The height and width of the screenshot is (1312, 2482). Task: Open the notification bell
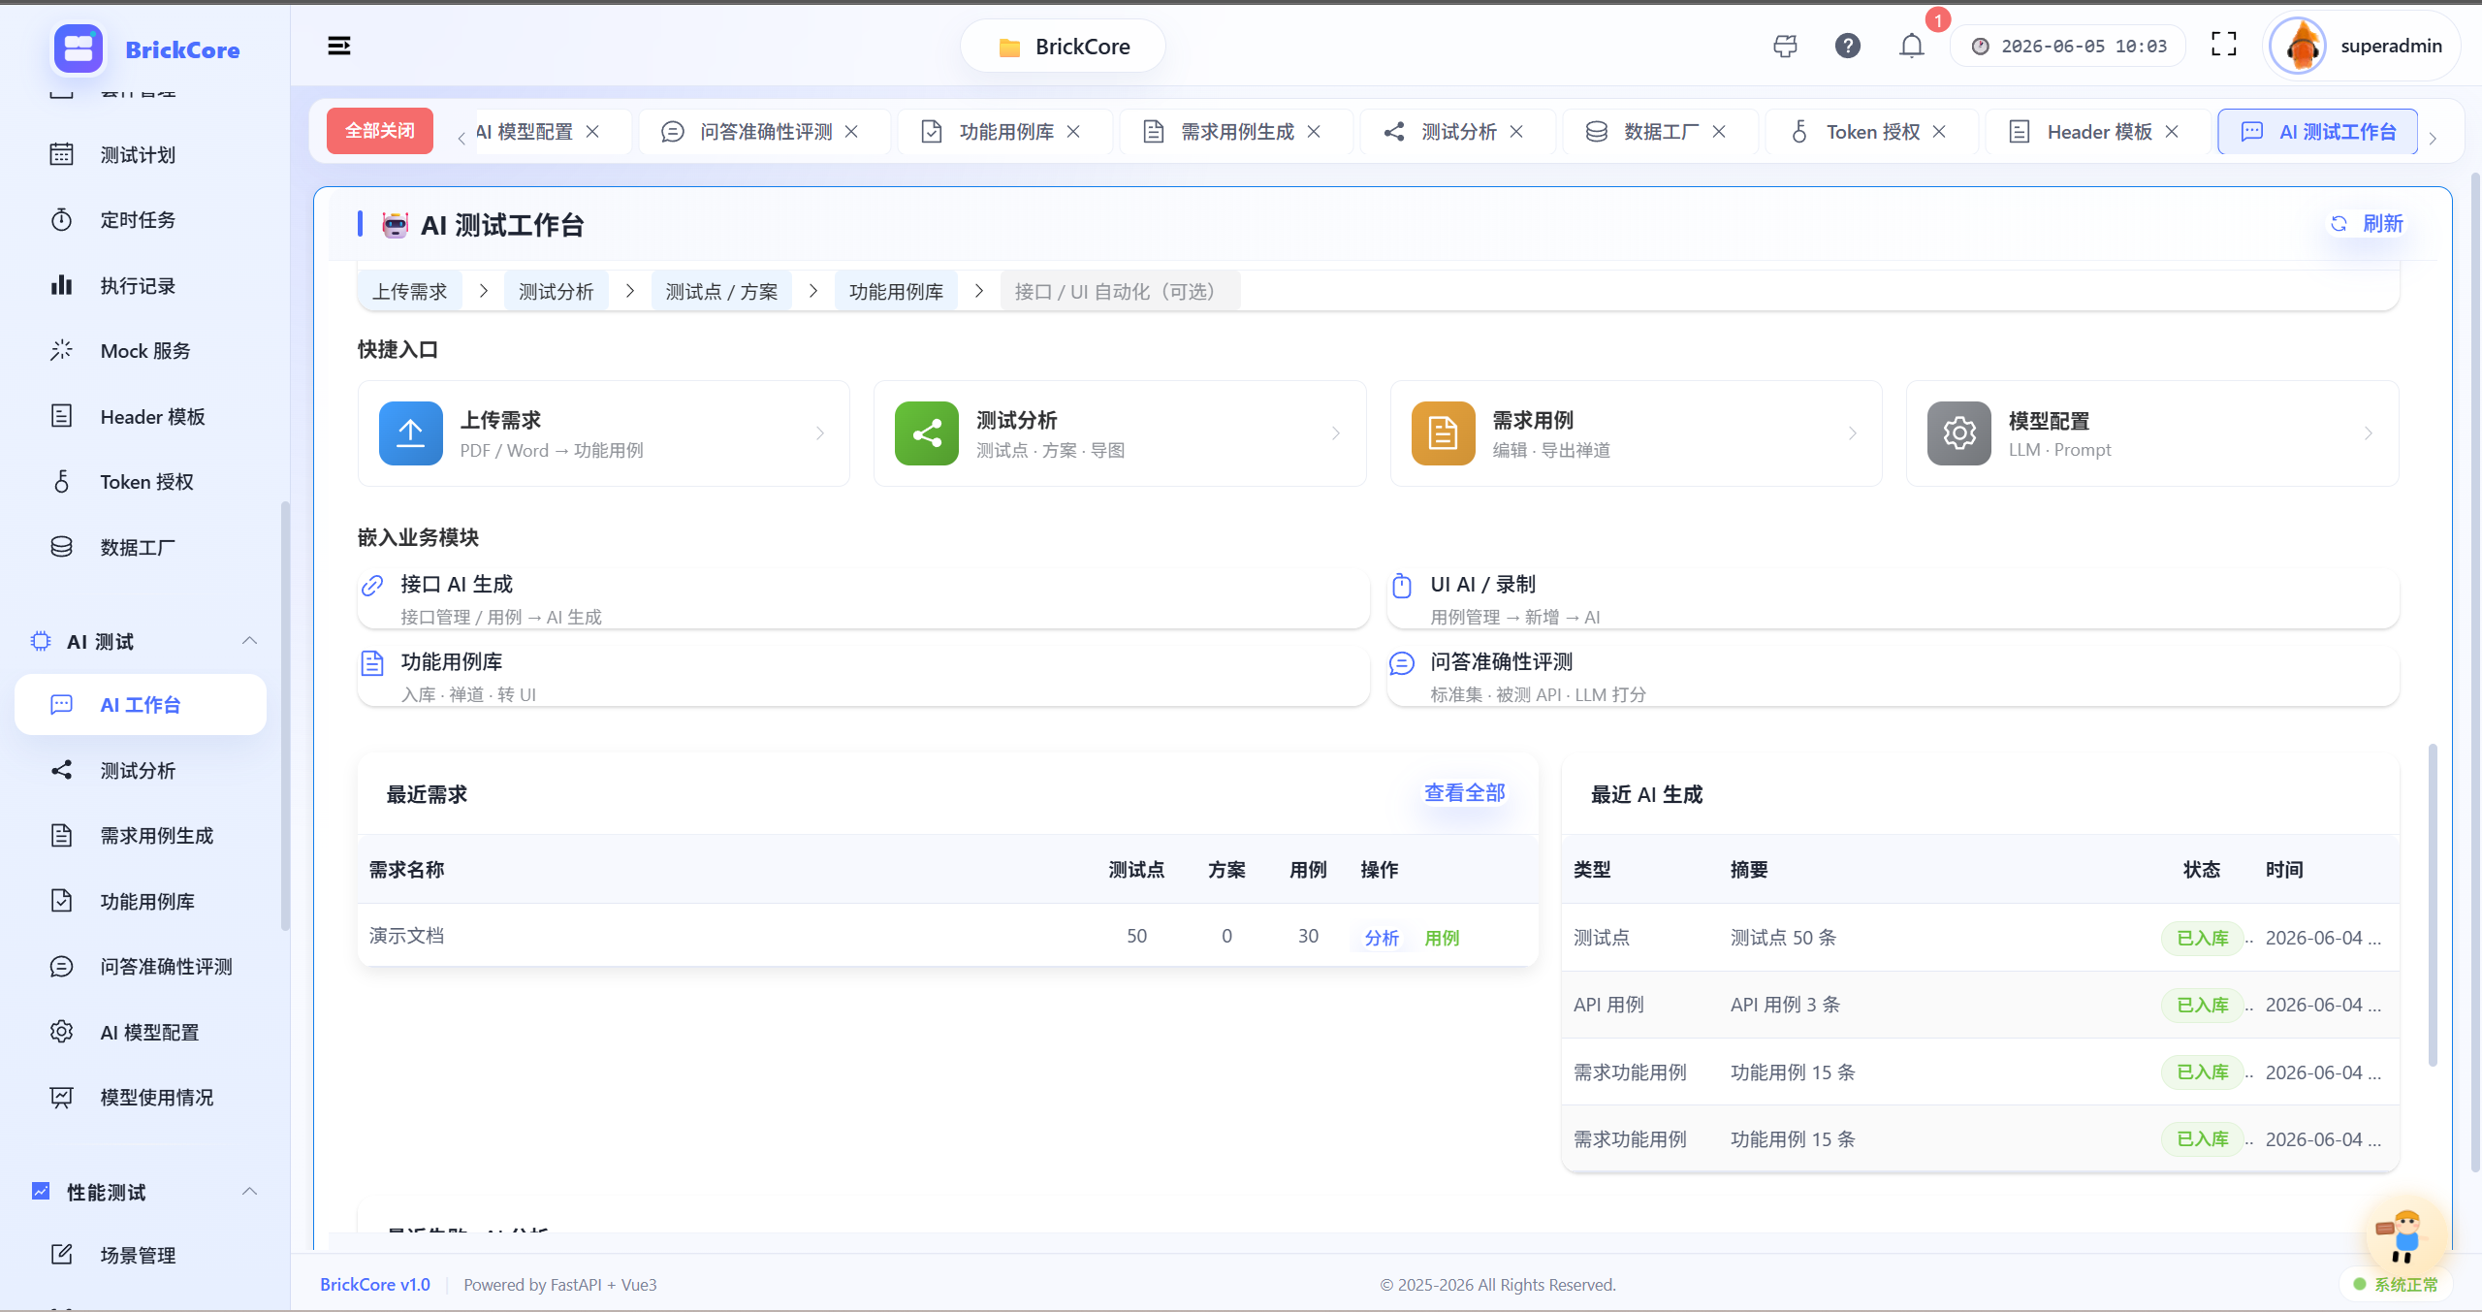pos(1911,46)
